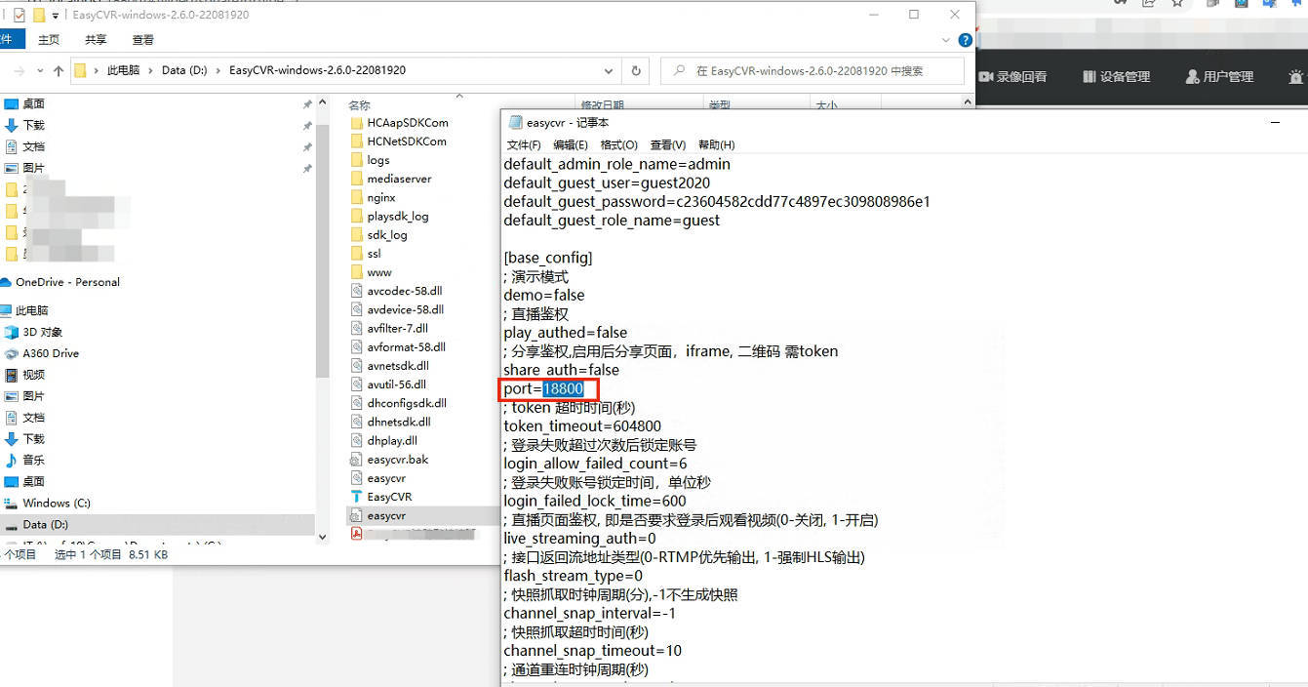Select Data (D:) drive in navigation pane
This screenshot has height=687, width=1308.
pos(46,524)
